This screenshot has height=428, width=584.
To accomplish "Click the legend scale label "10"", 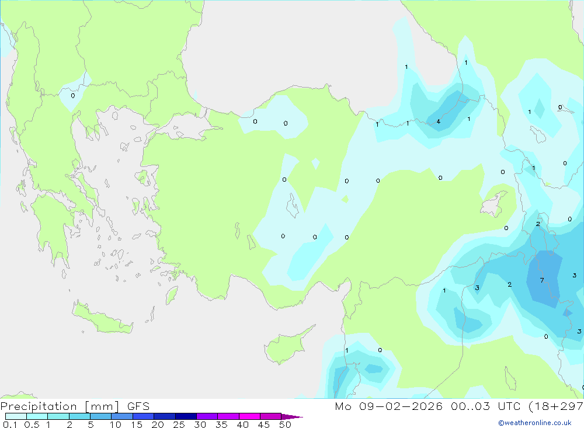I will tap(116, 424).
